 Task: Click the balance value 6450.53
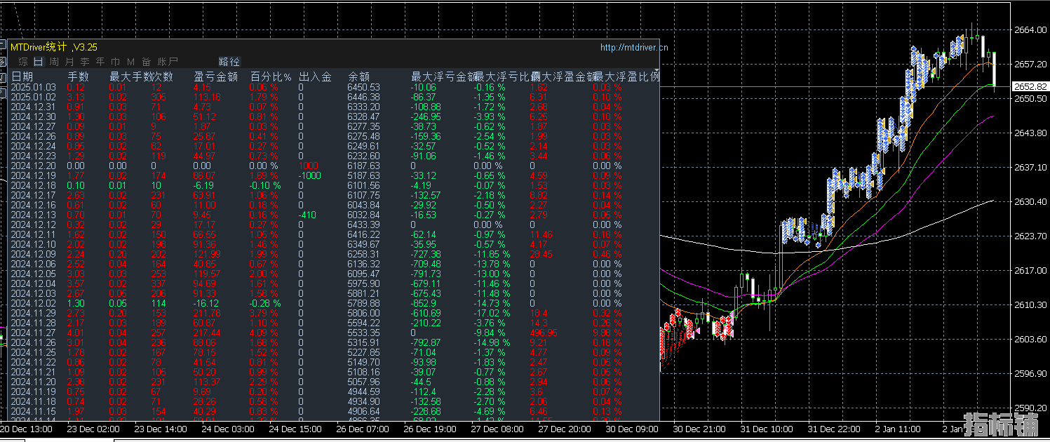364,88
